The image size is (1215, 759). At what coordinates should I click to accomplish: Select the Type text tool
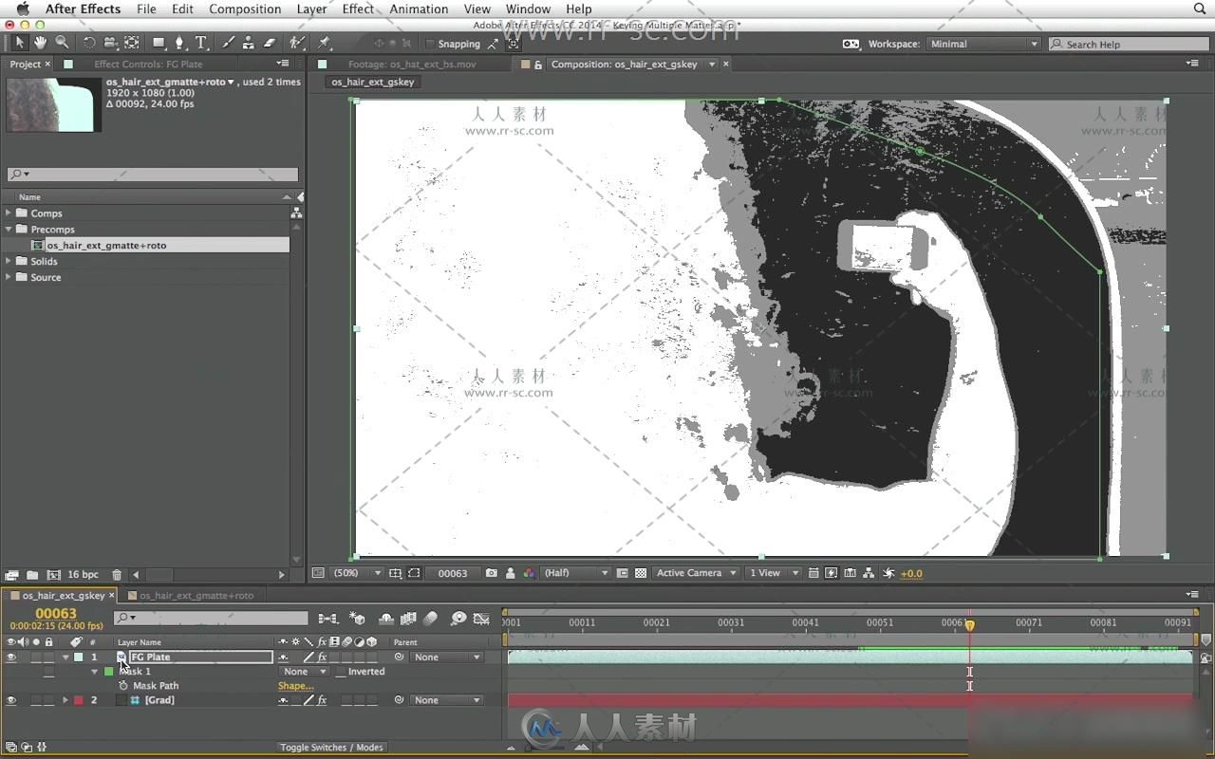click(201, 43)
